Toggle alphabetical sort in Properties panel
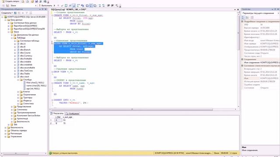The width and height of the screenshot is (280, 157). point(247,17)
